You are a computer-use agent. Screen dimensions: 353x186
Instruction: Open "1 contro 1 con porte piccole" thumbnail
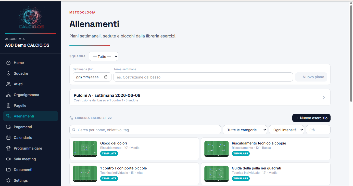pos(85,174)
